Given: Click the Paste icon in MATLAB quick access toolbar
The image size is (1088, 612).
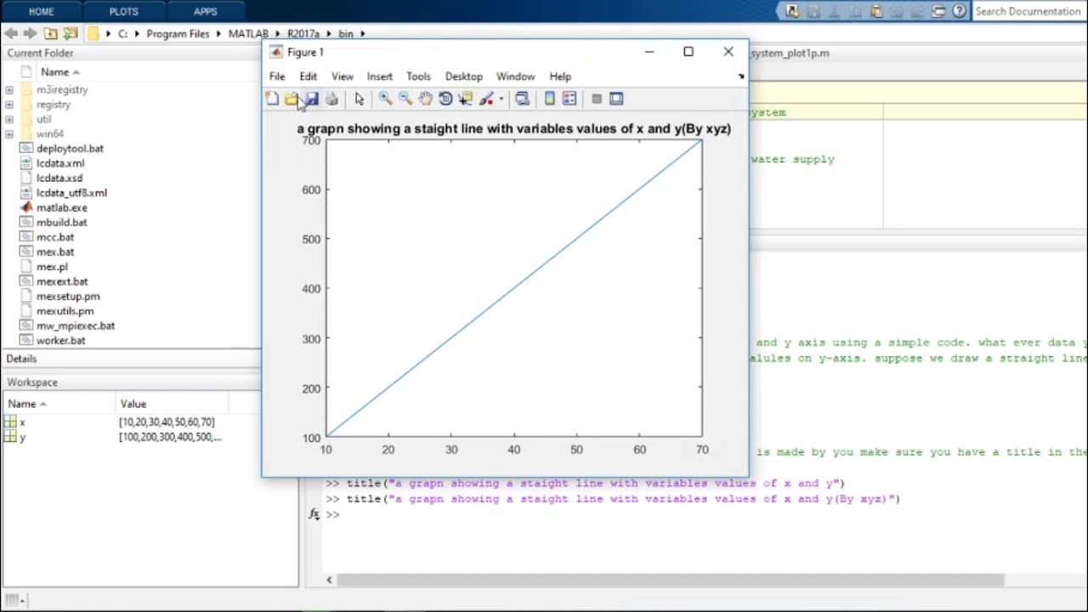Looking at the screenshot, I should click(876, 12).
